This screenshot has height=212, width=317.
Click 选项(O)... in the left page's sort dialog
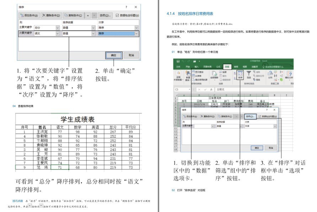tap(105, 15)
